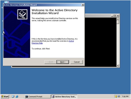This screenshot has height=99, width=131.
Task: Open the Start menu
Action: [5, 96]
